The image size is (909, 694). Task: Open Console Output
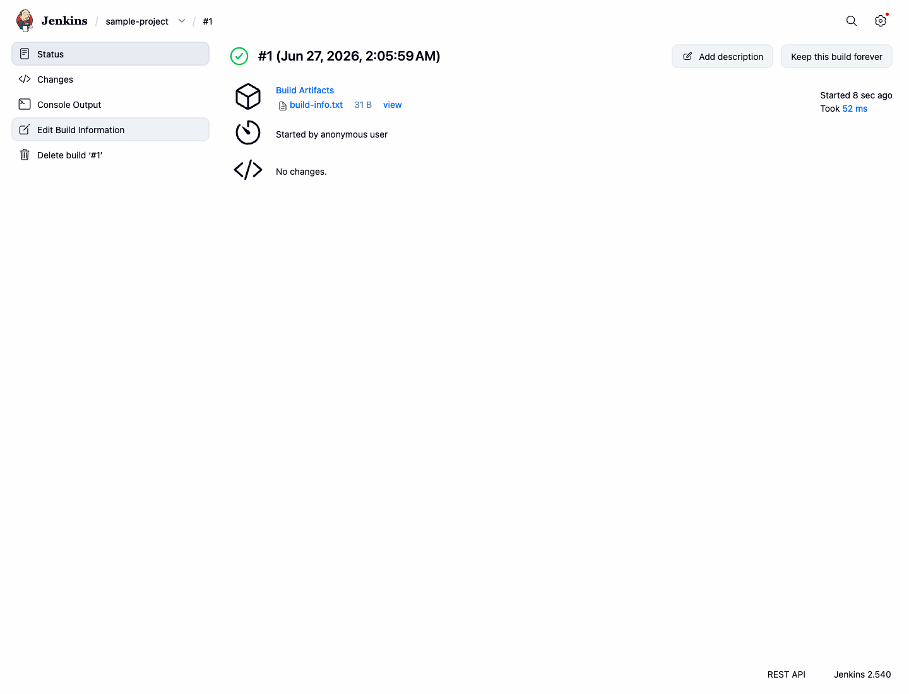point(110,104)
